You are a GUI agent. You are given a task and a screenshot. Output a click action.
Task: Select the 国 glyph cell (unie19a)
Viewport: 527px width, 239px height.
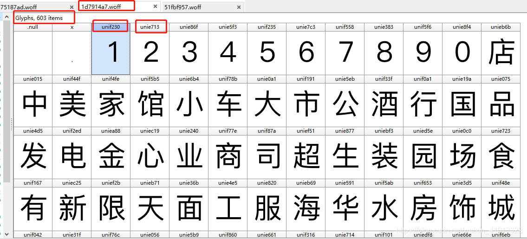pyautogui.click(x=462, y=101)
